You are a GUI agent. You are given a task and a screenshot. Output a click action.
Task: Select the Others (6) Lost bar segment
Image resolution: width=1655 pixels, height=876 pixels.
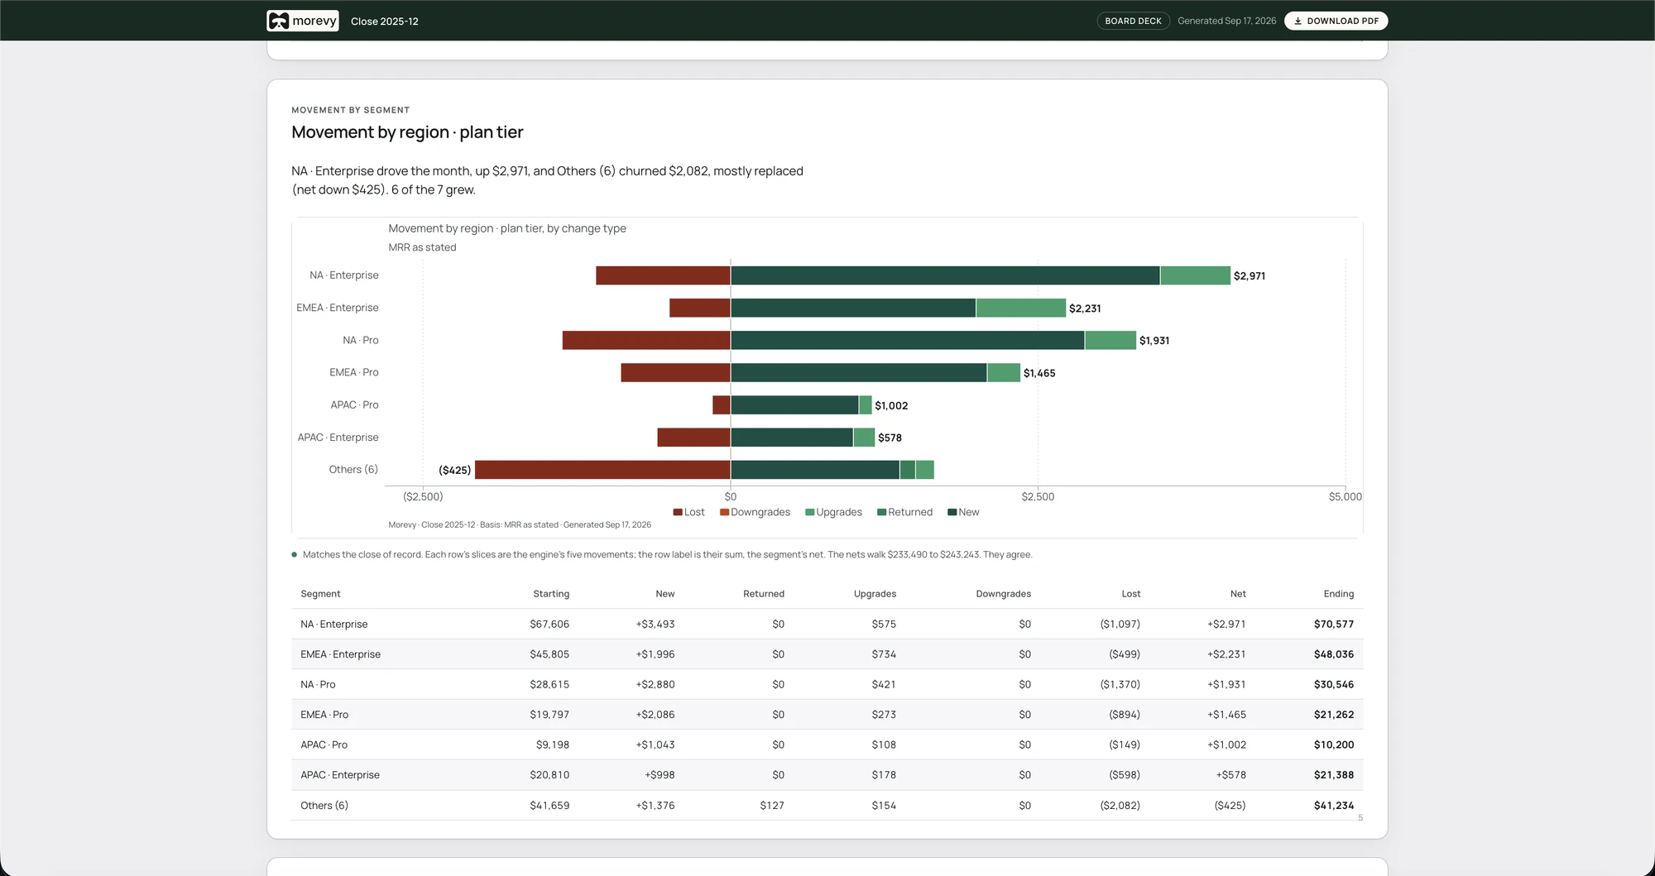(602, 470)
